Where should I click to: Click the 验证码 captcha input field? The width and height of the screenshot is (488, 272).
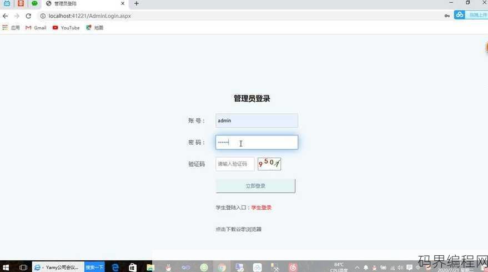point(235,164)
